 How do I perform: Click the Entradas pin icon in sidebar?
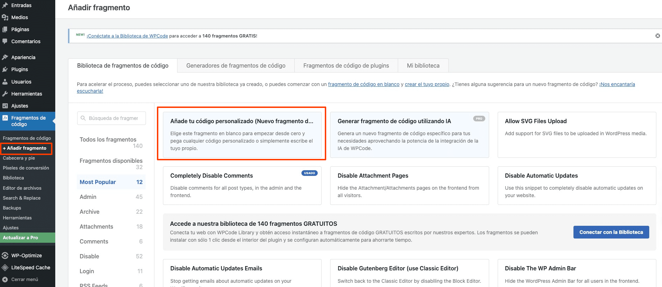tap(5, 5)
